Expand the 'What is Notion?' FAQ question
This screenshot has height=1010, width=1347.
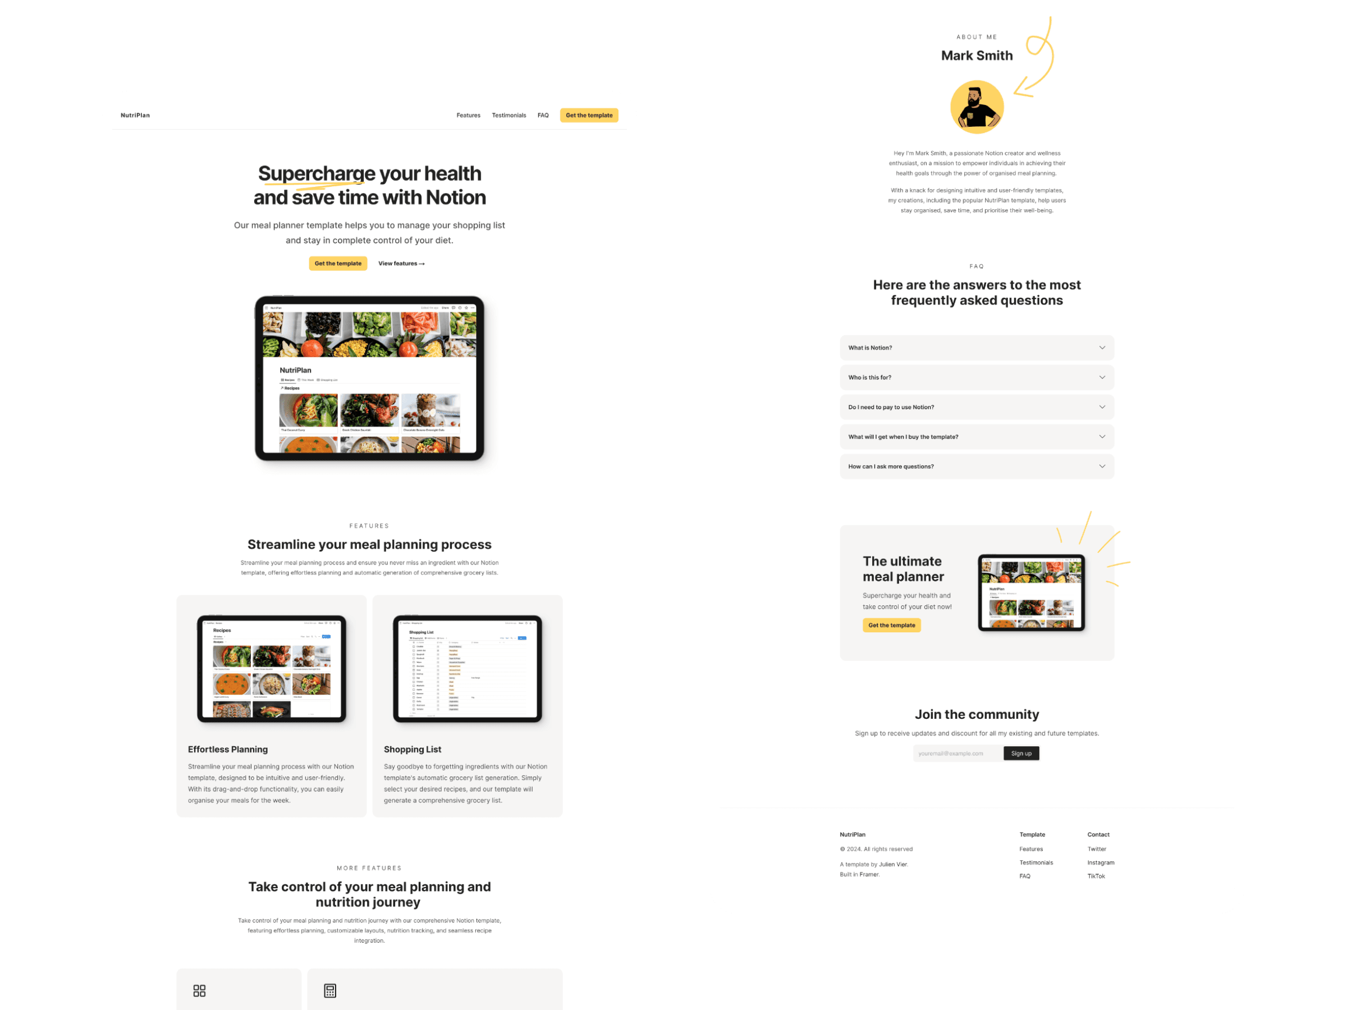pos(976,348)
